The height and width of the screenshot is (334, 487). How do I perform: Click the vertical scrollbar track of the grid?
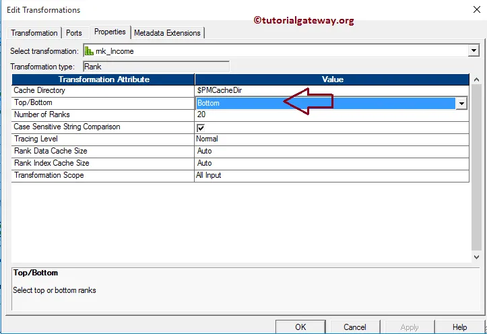click(x=476, y=168)
